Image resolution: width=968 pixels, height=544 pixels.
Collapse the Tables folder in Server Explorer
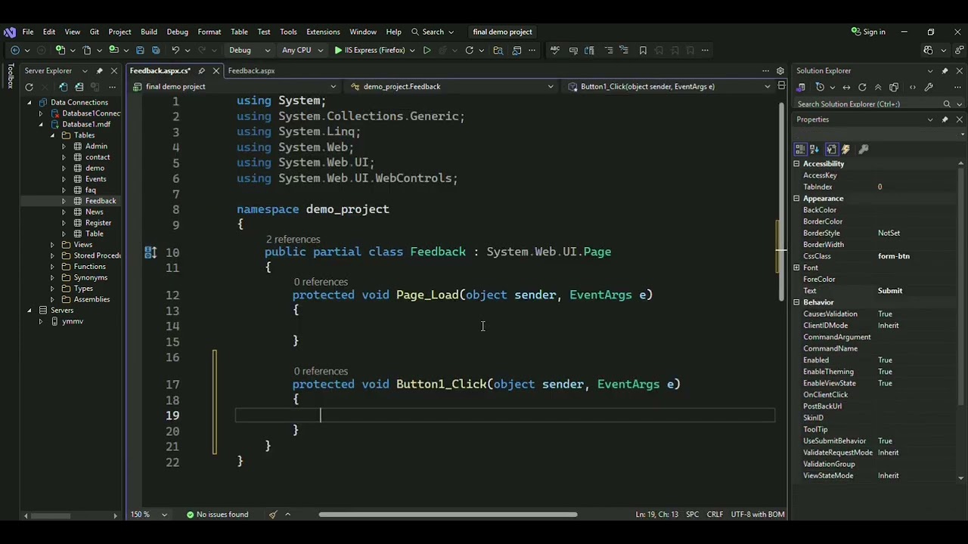click(52, 135)
